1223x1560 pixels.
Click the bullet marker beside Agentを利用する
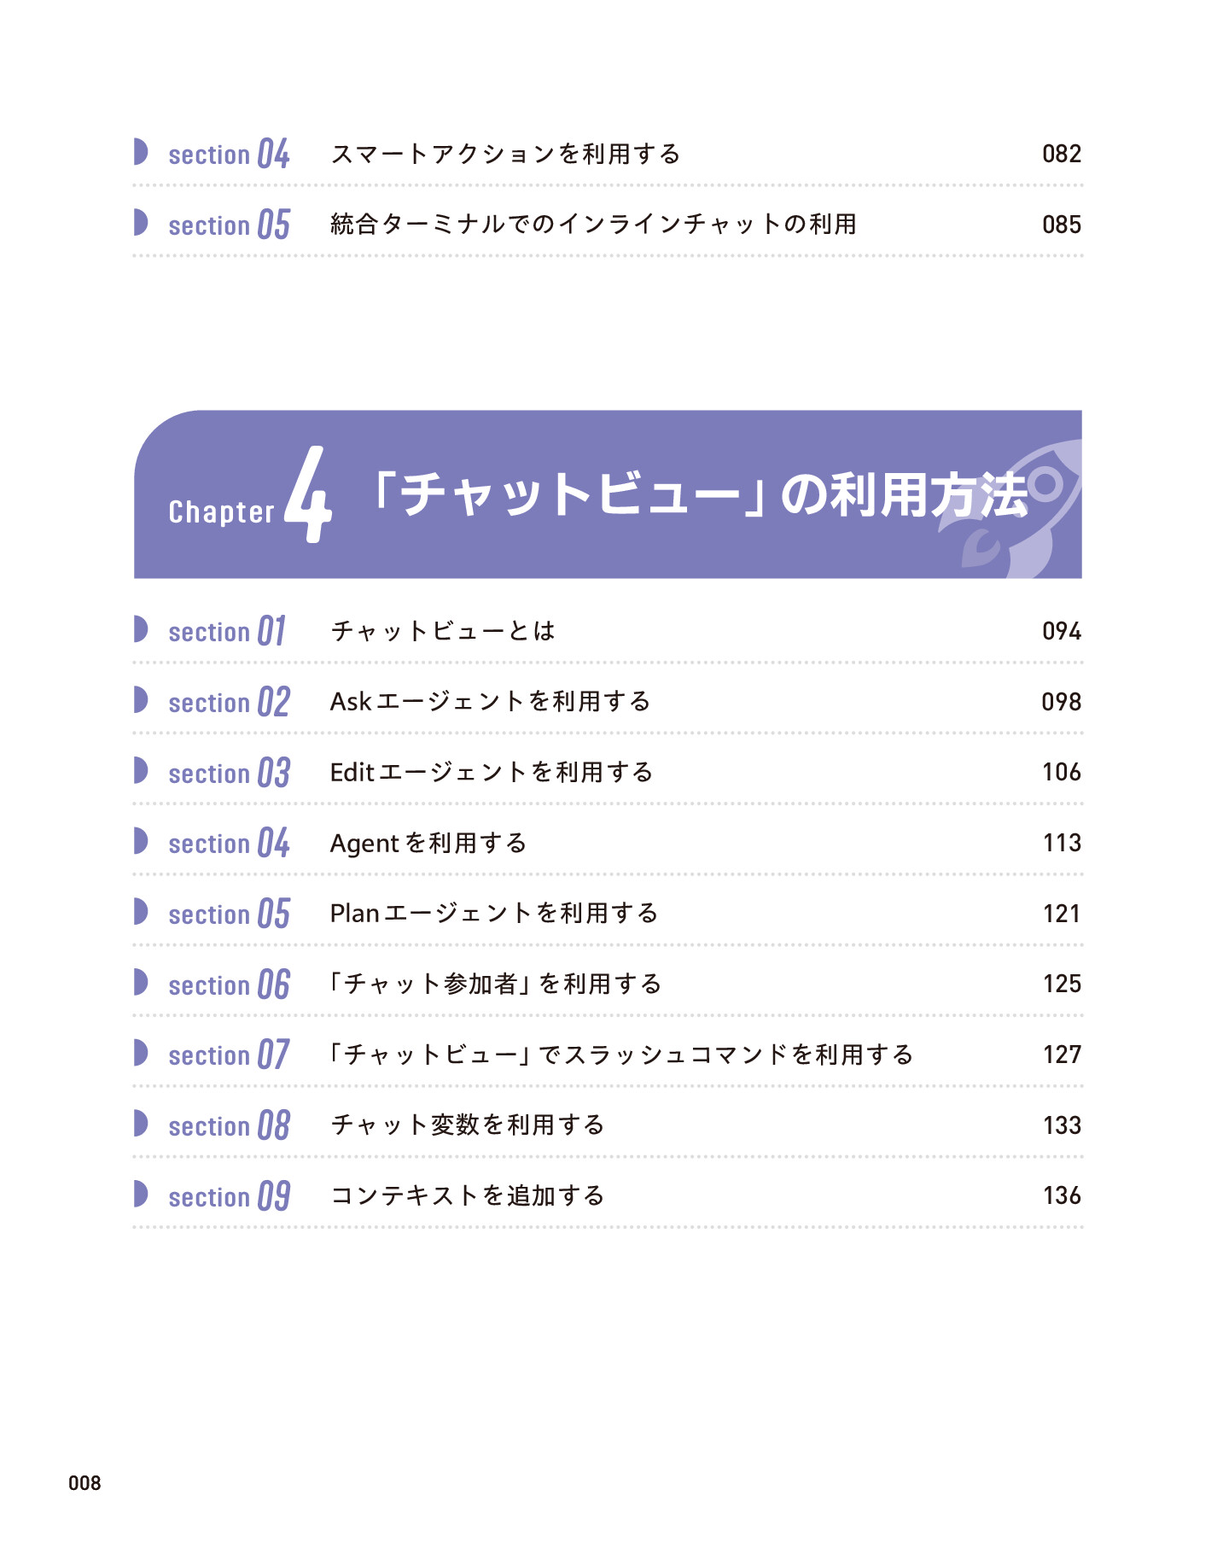coord(141,842)
